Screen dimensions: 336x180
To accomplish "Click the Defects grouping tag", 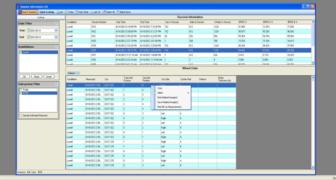I will (x=74, y=73).
